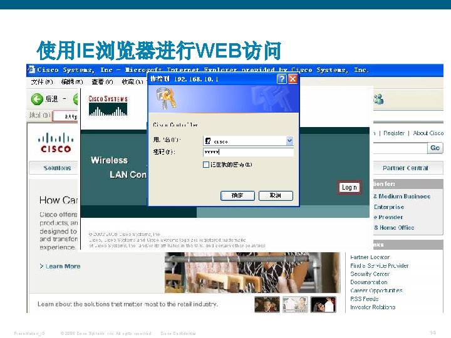Click the Home Office link

[394, 228]
